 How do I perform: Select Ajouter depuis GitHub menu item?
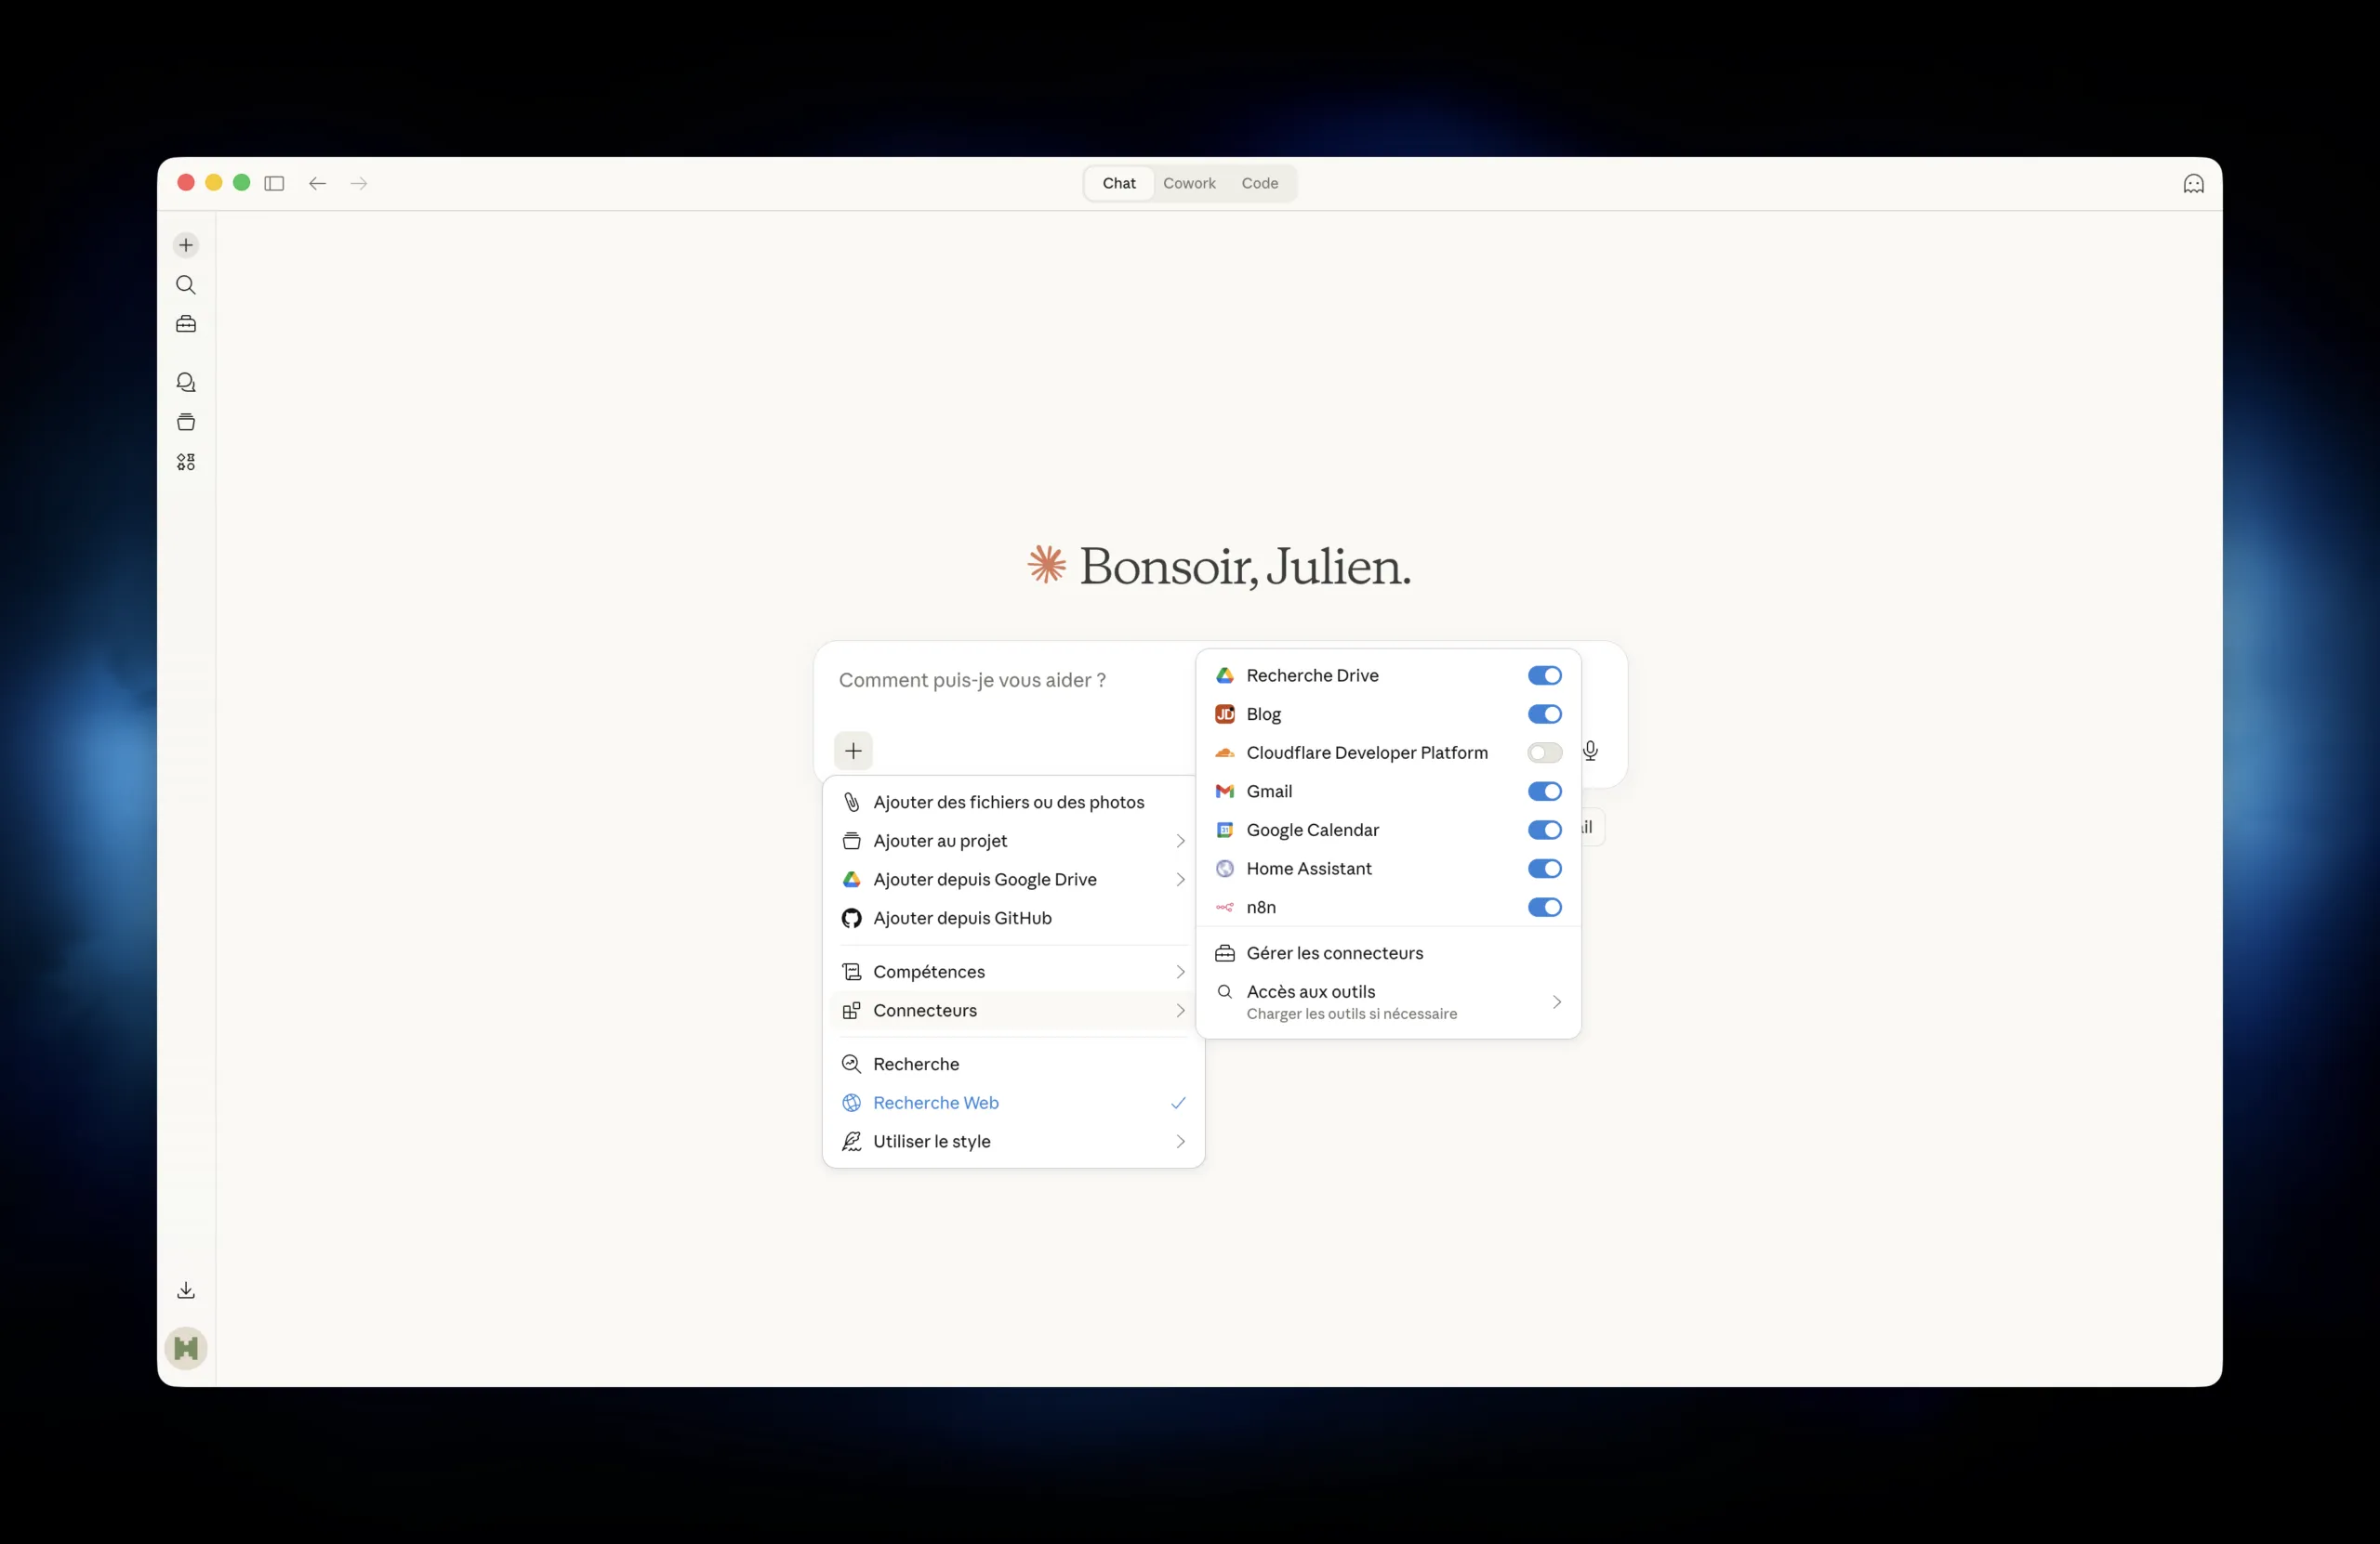[962, 918]
